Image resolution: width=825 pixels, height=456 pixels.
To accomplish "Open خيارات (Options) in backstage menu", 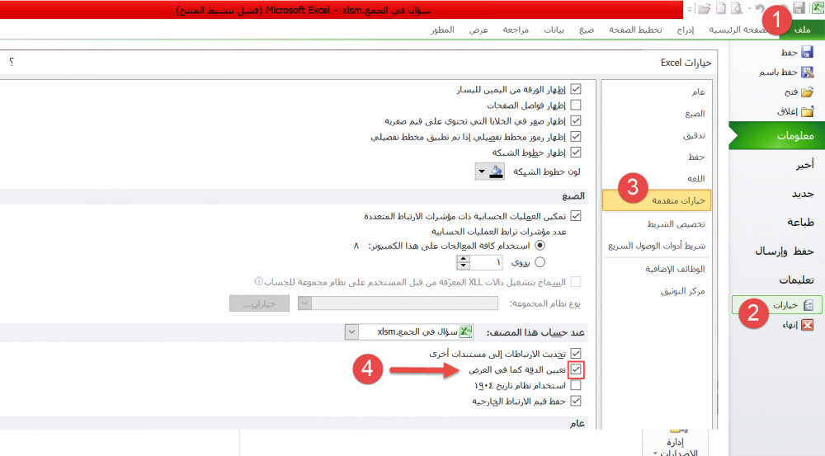I will pos(776,305).
